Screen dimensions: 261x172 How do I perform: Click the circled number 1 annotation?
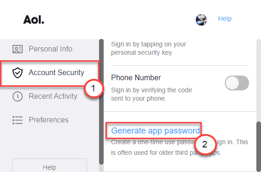coord(93,88)
